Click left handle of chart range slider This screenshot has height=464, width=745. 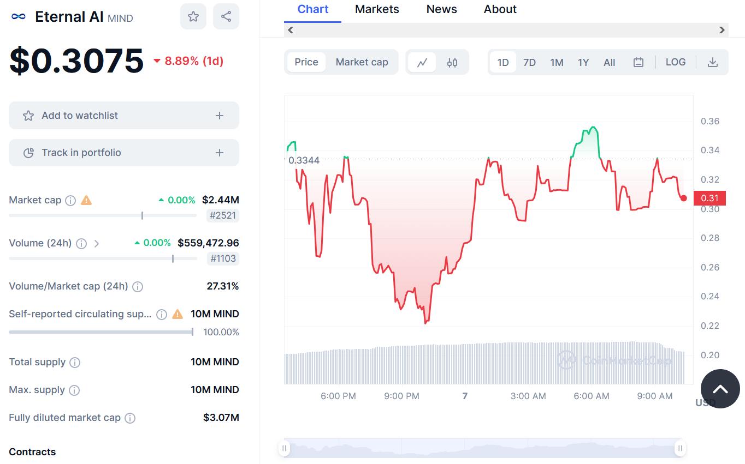[x=284, y=448]
